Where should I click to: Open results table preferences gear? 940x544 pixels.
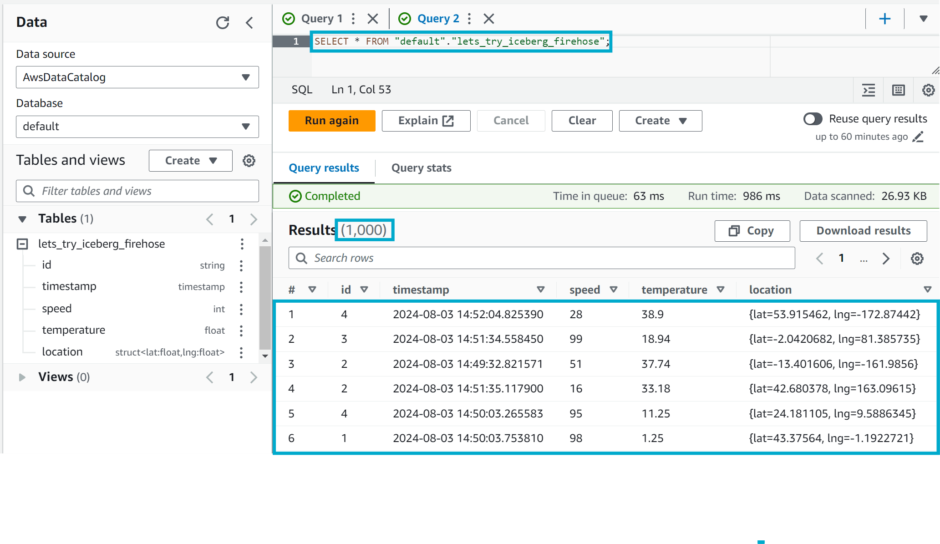pyautogui.click(x=917, y=259)
